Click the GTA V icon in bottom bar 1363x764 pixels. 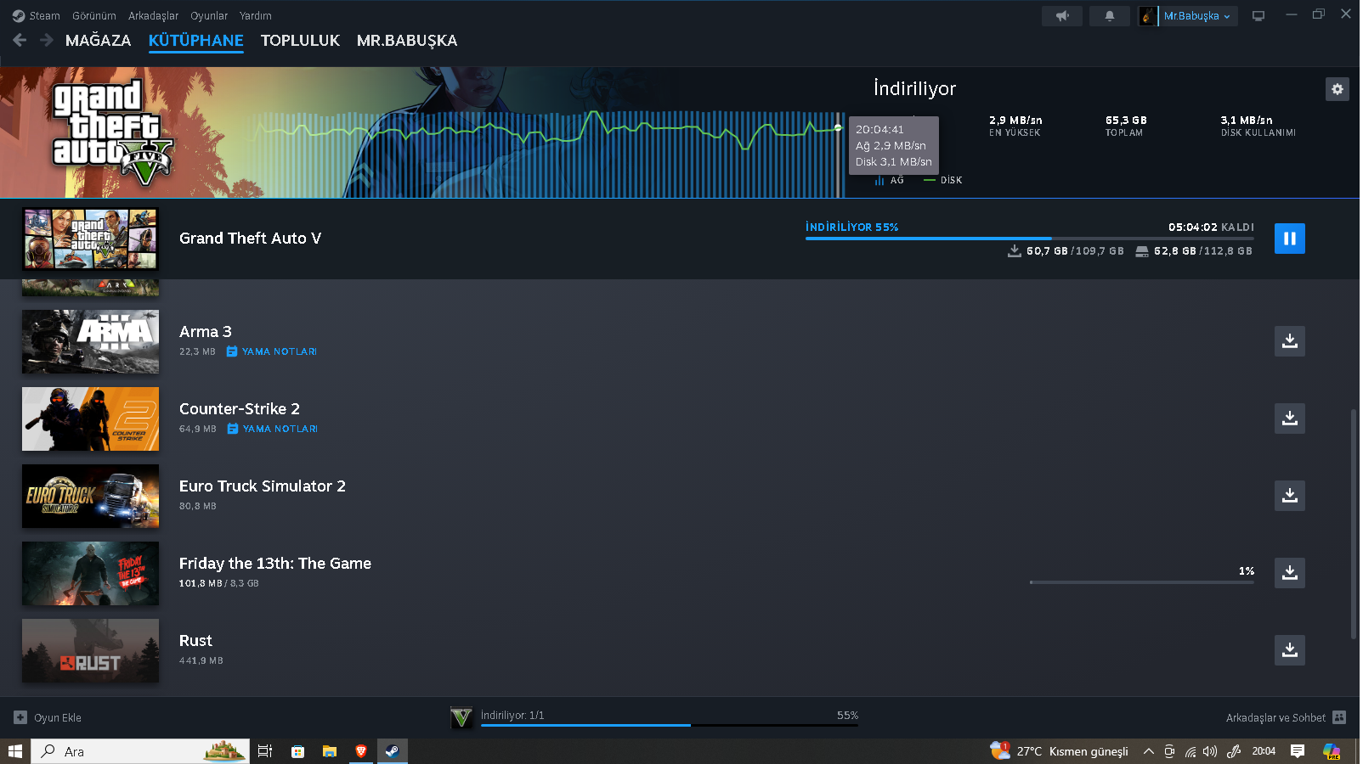461,717
